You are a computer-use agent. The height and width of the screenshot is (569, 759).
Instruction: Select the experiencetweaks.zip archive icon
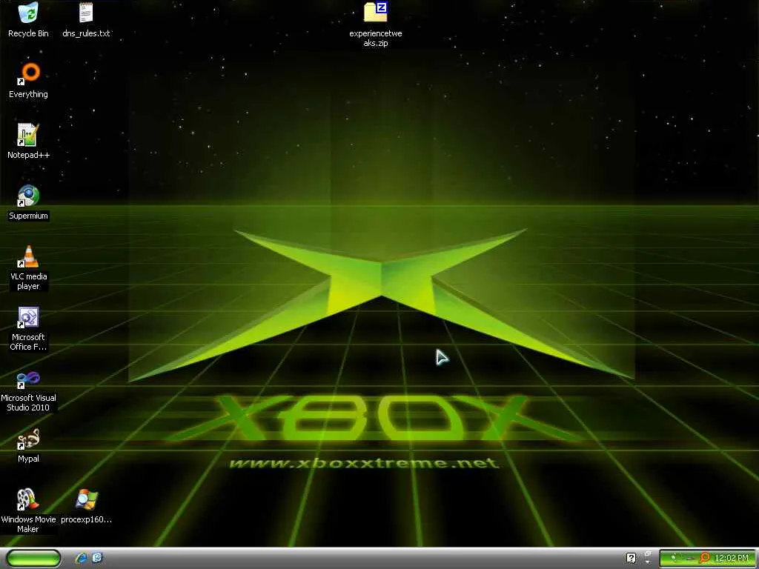(x=376, y=13)
